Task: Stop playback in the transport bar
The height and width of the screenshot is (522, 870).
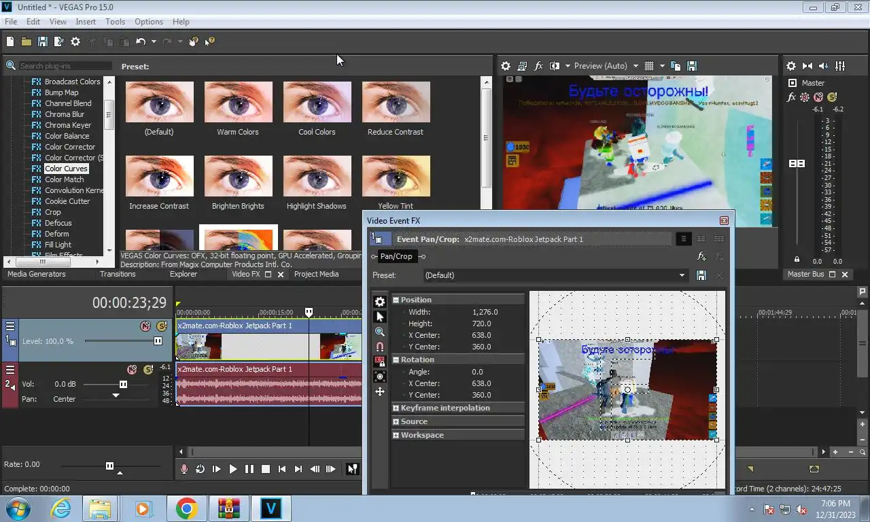Action: point(266,469)
